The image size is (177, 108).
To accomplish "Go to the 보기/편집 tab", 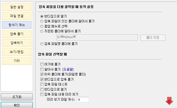I will pyautogui.click(x=17, y=52).
